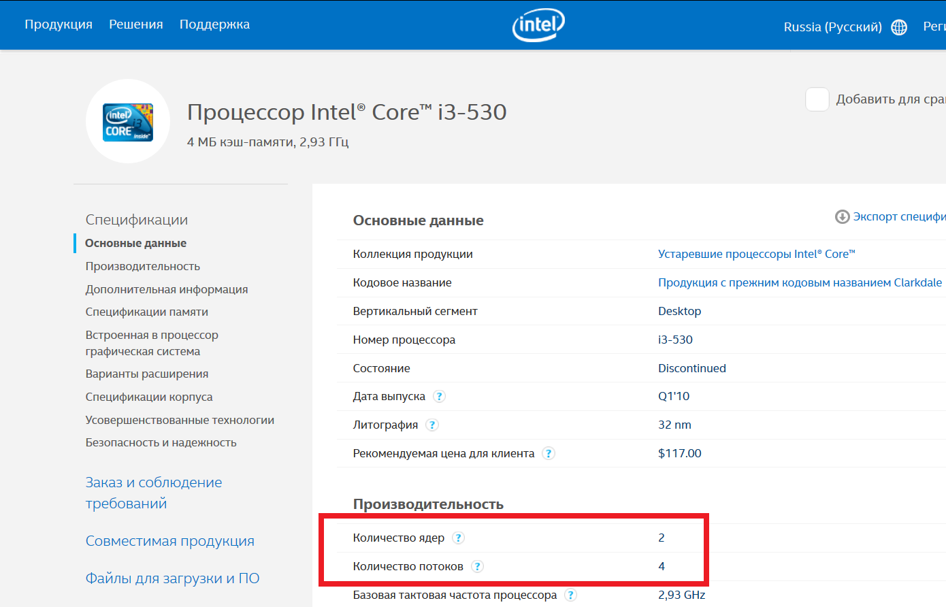Screen dimensions: 946x607
Task: Select Russia (Русский) region selector
Action: [x=832, y=27]
